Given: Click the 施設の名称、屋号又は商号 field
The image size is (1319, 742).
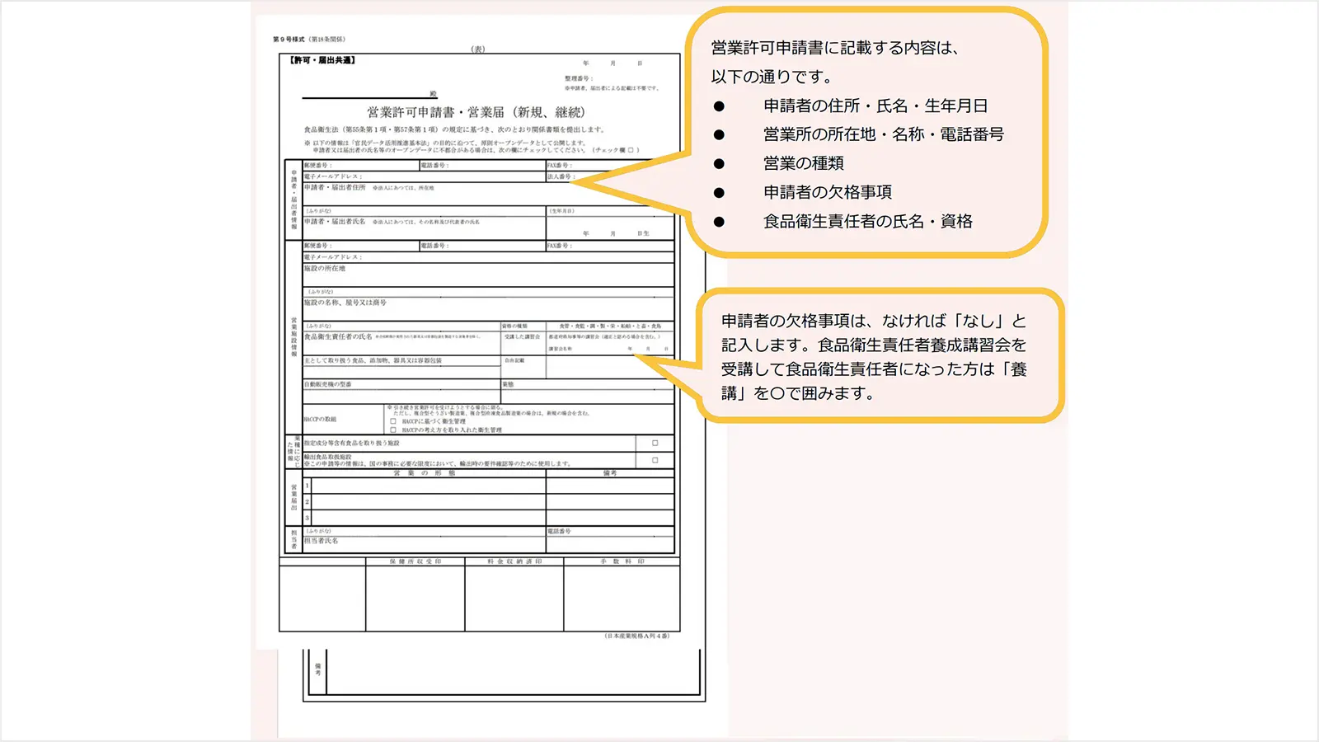Looking at the screenshot, I should point(488,311).
